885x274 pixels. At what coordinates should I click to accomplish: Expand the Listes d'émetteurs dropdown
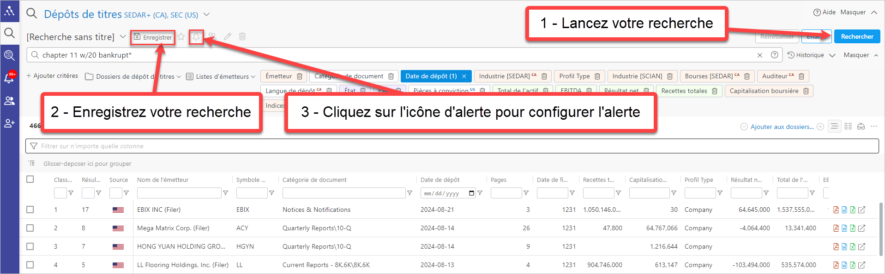click(x=221, y=76)
